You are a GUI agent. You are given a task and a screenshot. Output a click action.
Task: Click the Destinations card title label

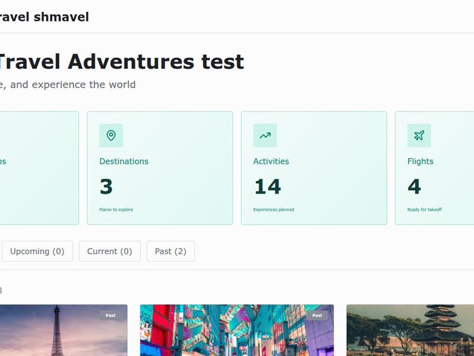click(x=124, y=161)
